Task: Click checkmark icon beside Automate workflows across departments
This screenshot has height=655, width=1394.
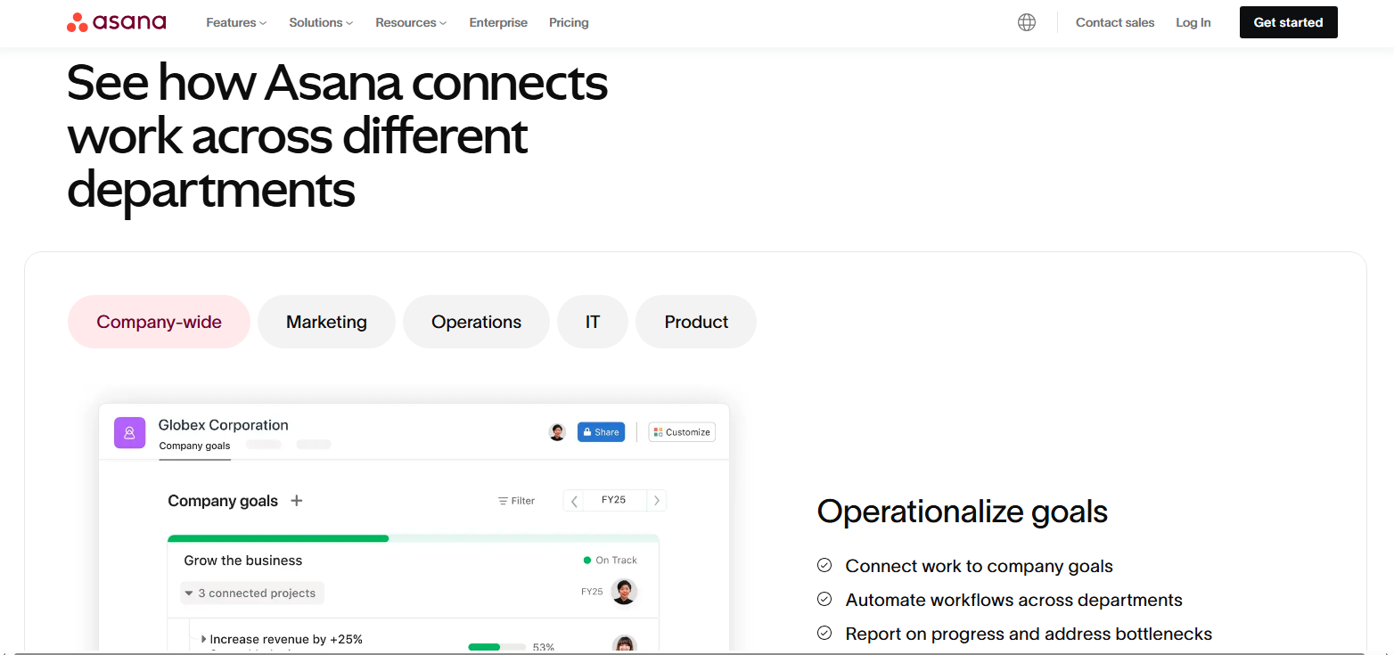Action: (x=824, y=599)
